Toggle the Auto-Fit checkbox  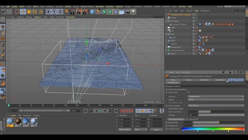(x=197, y=119)
